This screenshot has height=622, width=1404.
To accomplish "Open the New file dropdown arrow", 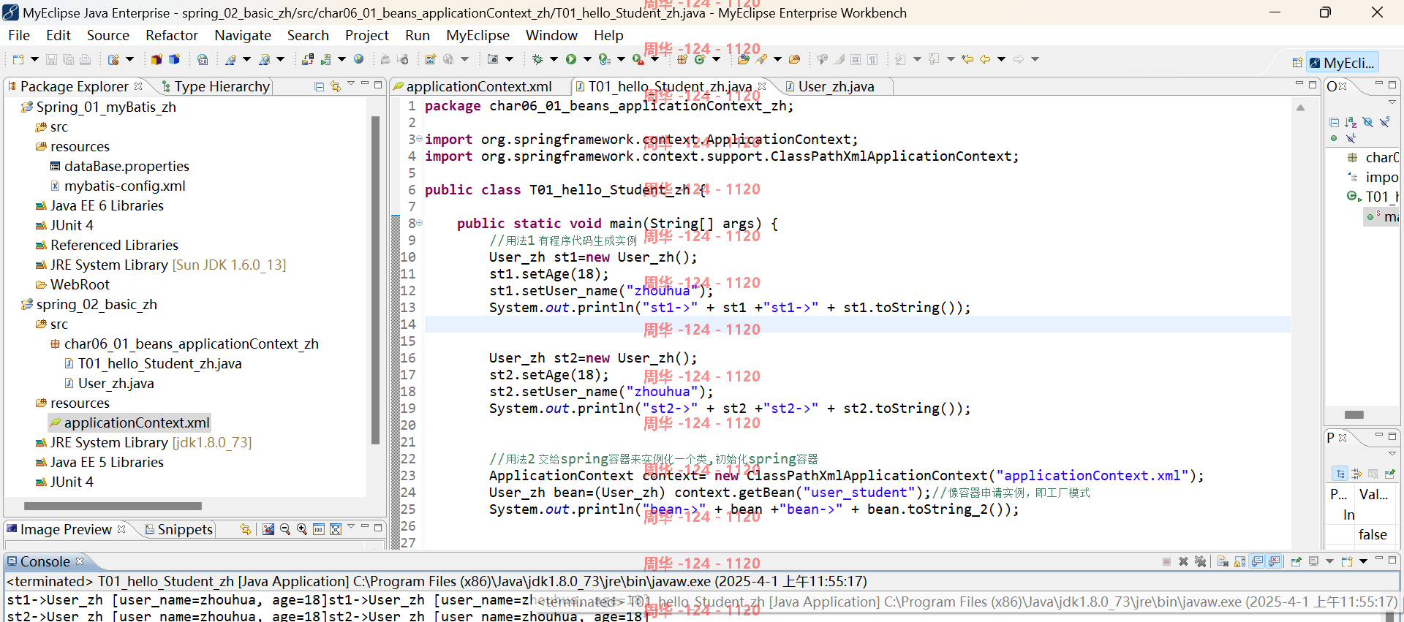I will (34, 59).
